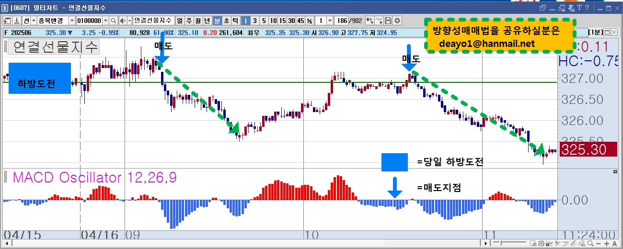Click the F 202506 contract code text
The height and width of the screenshot is (249, 623).
(17, 33)
